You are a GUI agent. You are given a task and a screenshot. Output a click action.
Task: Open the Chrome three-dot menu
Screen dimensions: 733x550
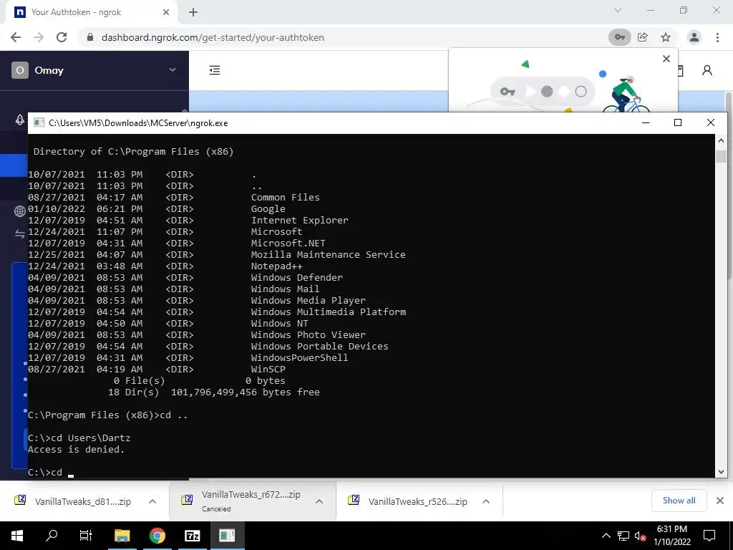pos(717,37)
